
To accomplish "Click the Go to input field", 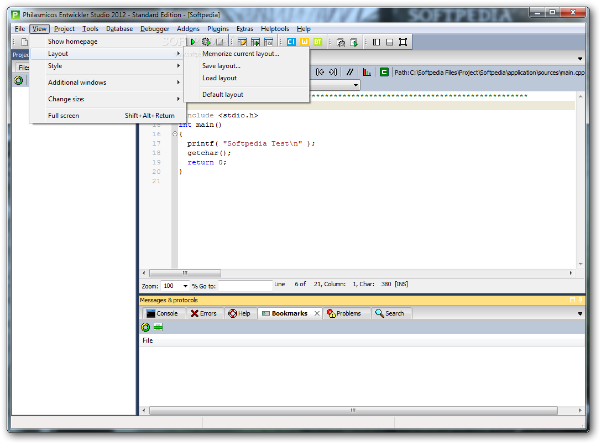I will pos(245,286).
